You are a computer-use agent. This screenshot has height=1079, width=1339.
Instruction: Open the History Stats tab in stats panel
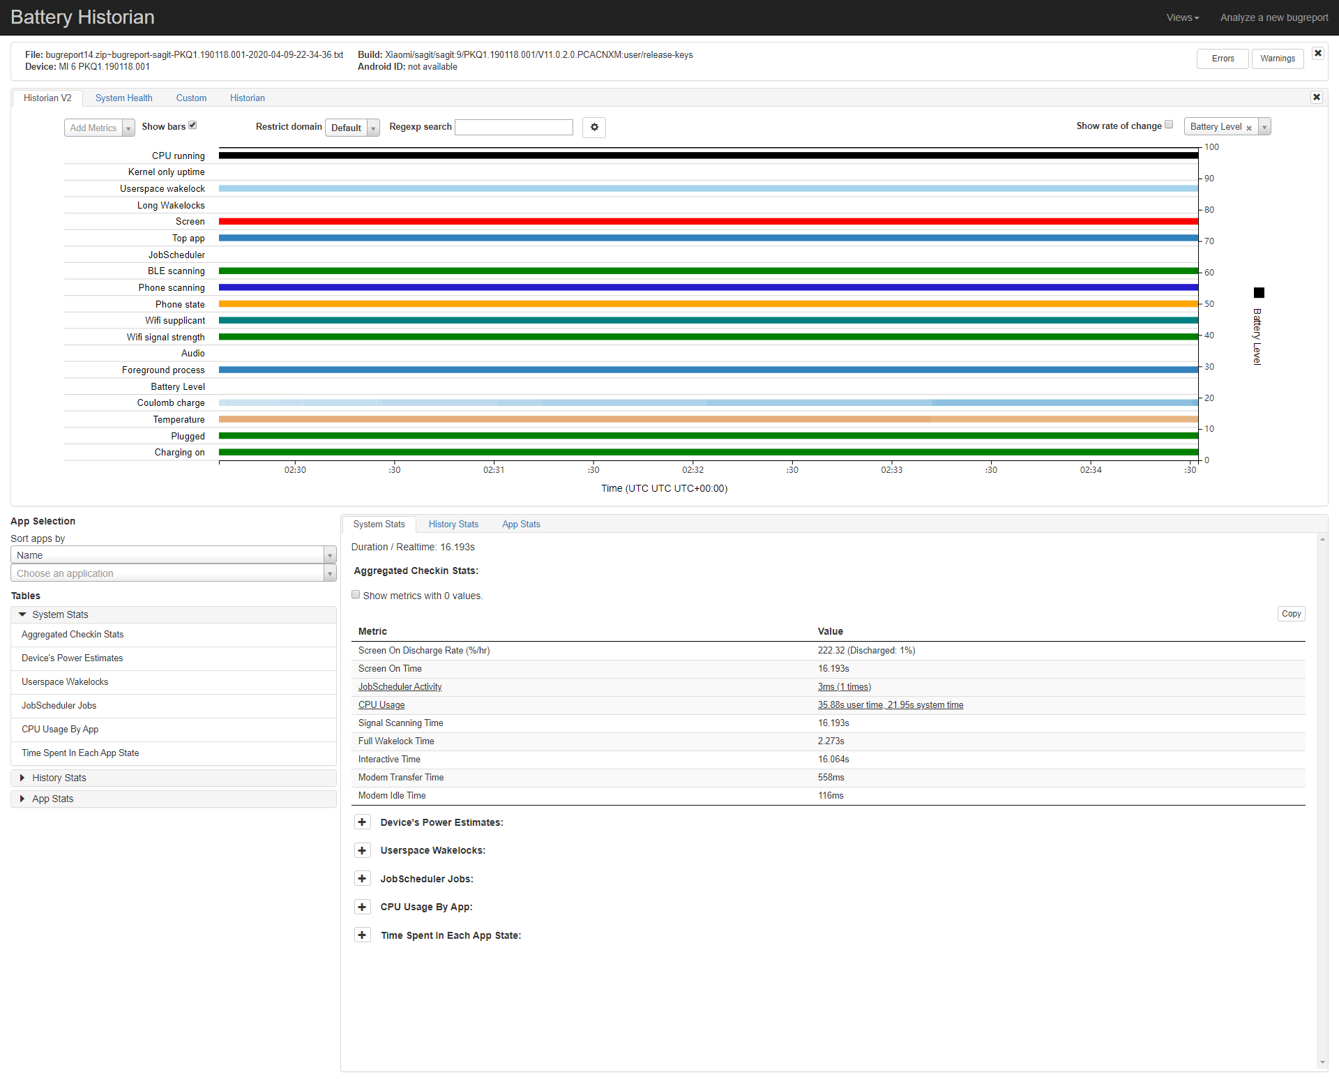[453, 524]
